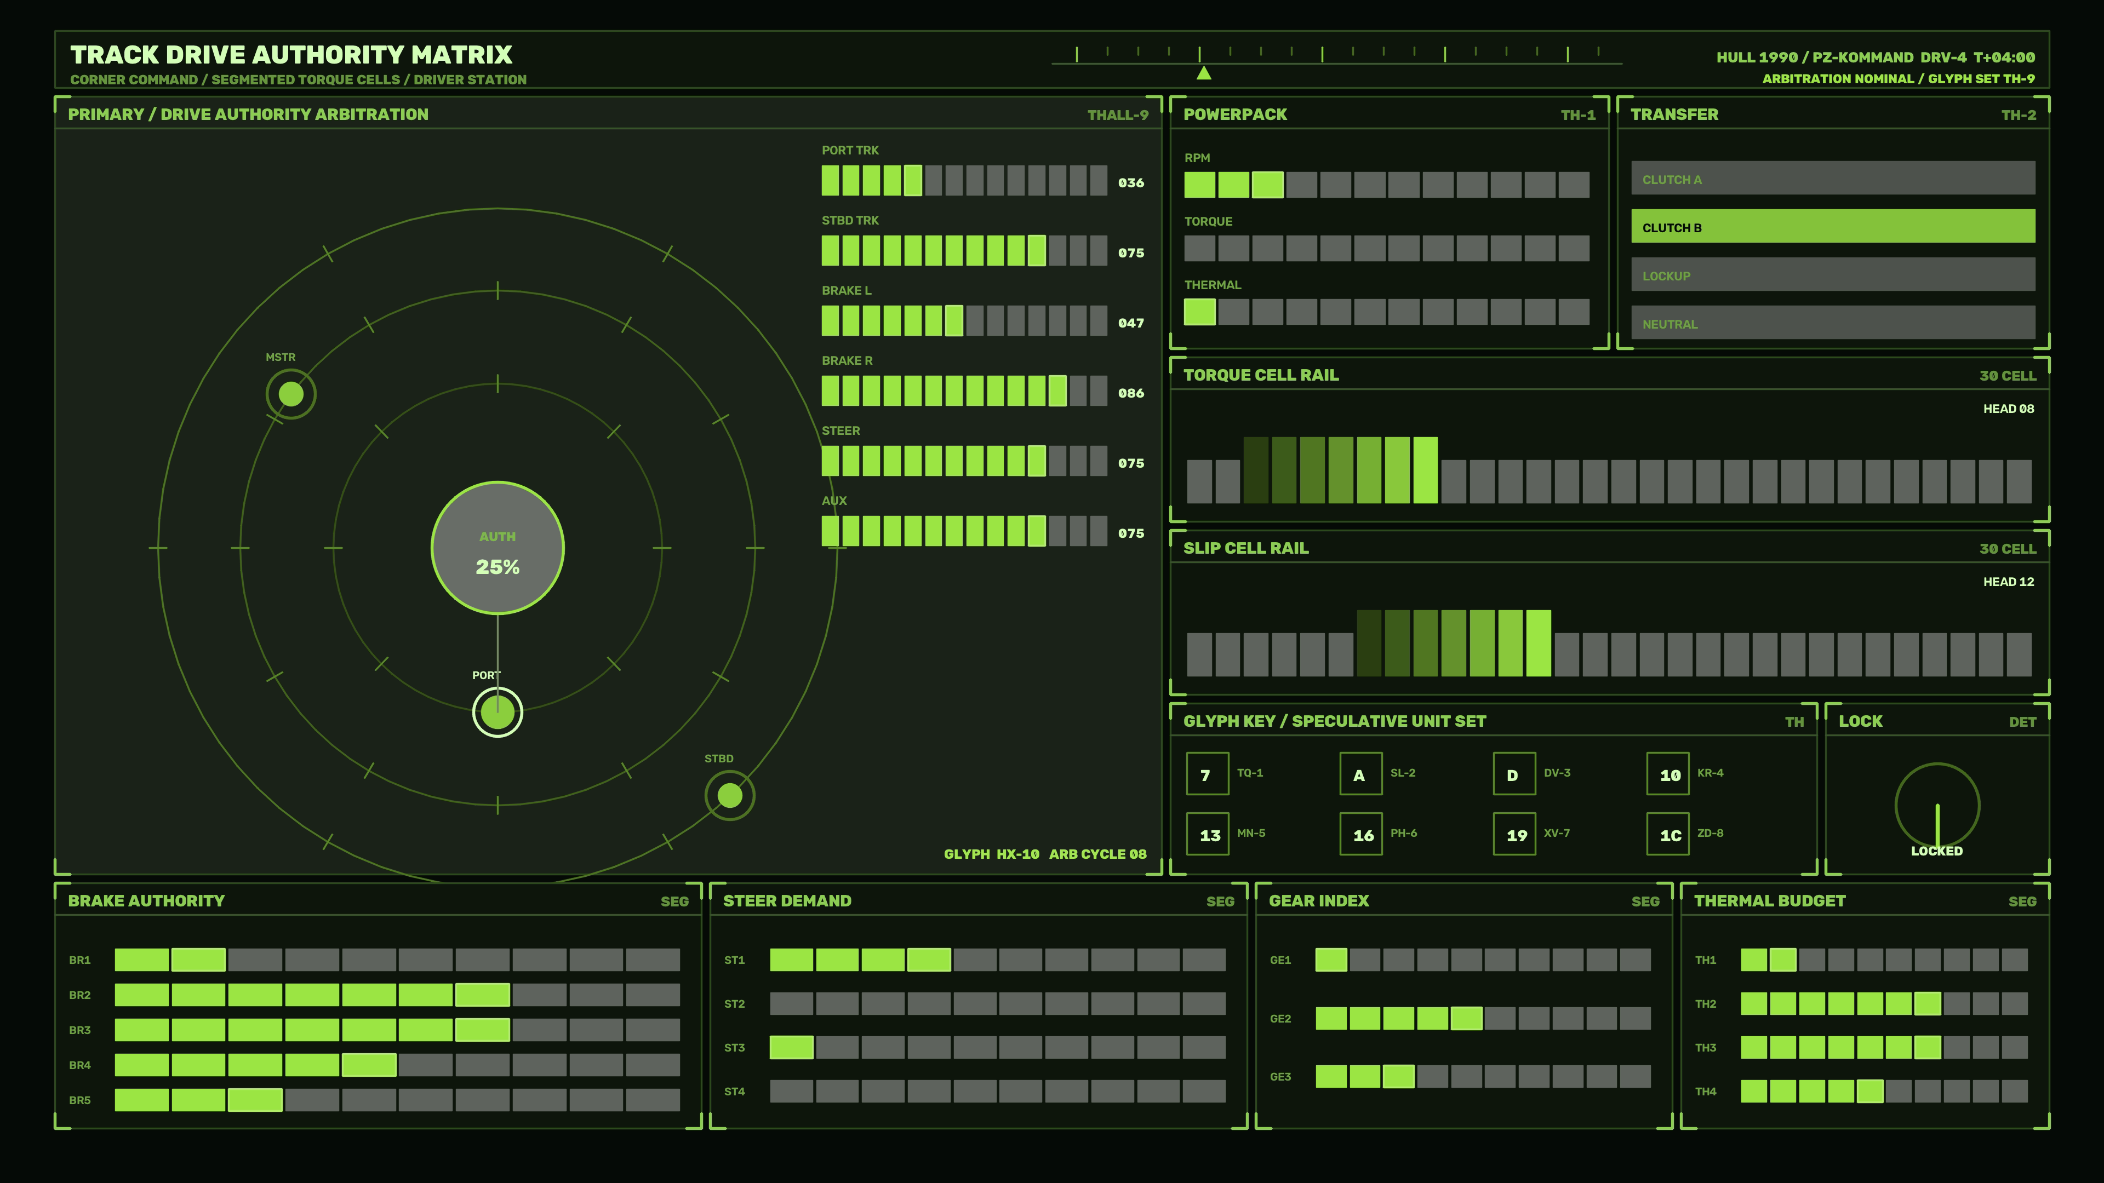Click the TH2 thermal budget row

click(x=1884, y=1004)
